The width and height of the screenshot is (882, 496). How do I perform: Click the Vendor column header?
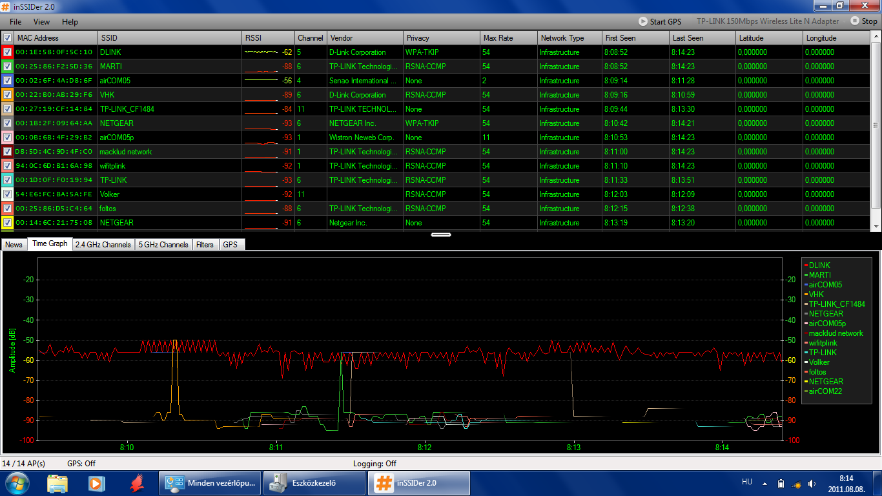tap(365, 38)
